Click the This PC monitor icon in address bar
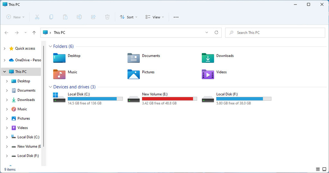 coord(45,32)
